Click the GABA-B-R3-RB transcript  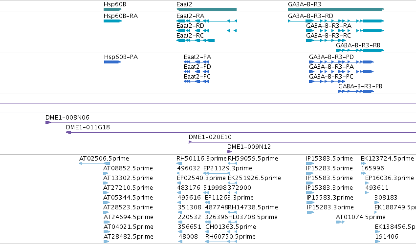coord(360,50)
